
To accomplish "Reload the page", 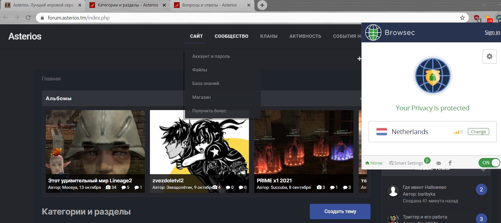I will coord(28,18).
